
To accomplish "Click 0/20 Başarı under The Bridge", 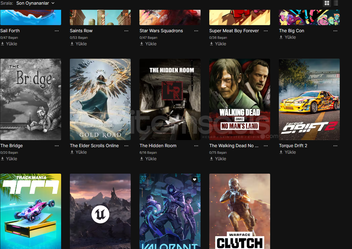I will tap(9, 153).
